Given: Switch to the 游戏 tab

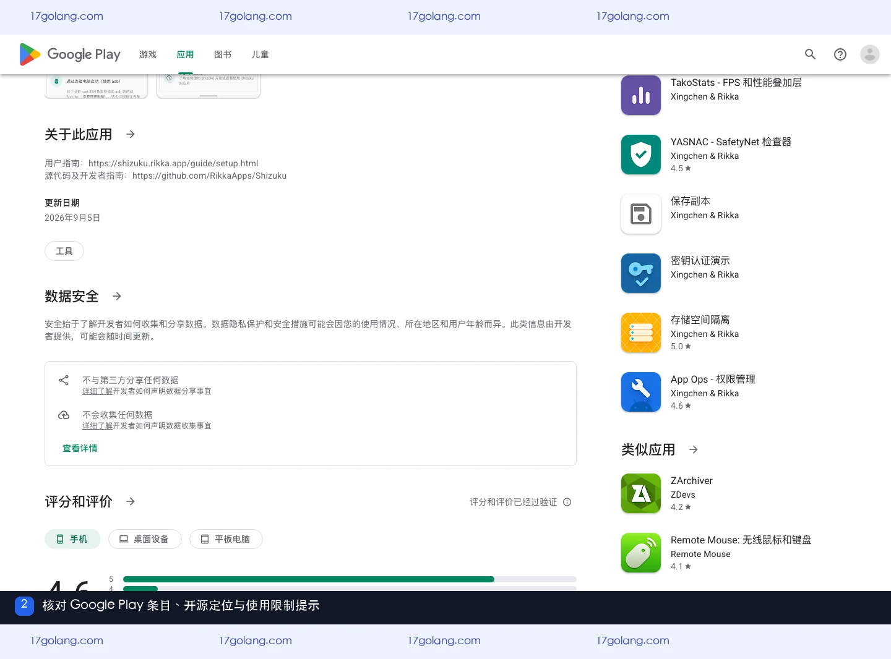Looking at the screenshot, I should point(148,54).
